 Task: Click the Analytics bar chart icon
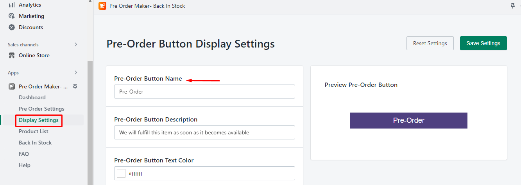click(x=12, y=5)
